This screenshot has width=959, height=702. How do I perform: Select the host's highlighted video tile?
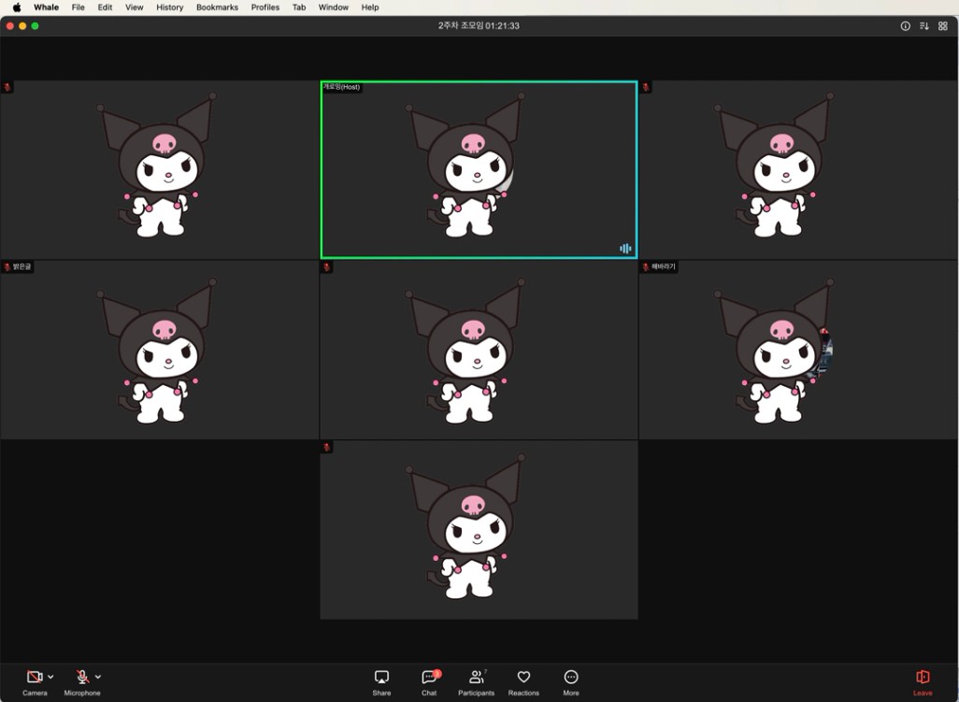click(479, 169)
